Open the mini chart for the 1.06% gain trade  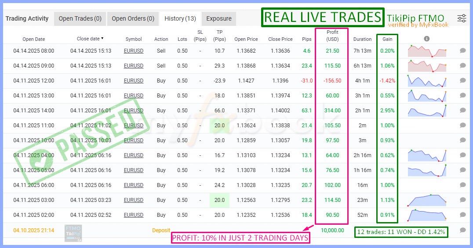427,66
